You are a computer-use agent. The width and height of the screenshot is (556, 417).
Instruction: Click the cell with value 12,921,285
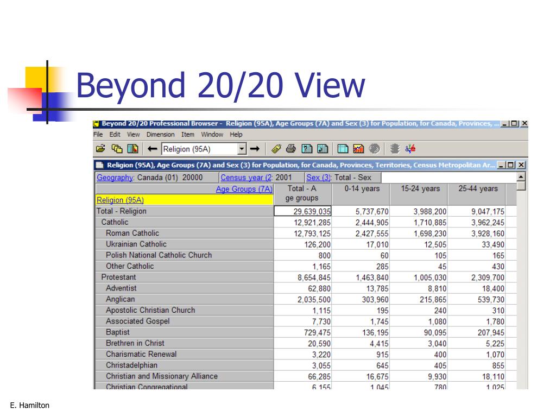pyautogui.click(x=302, y=222)
